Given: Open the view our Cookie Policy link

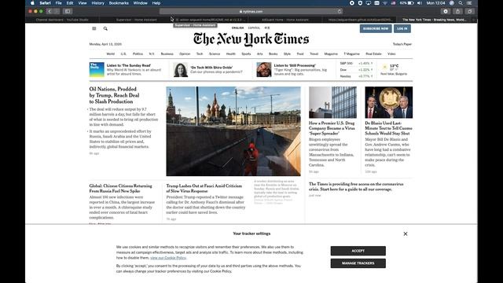Looking at the screenshot, I should point(167,258).
